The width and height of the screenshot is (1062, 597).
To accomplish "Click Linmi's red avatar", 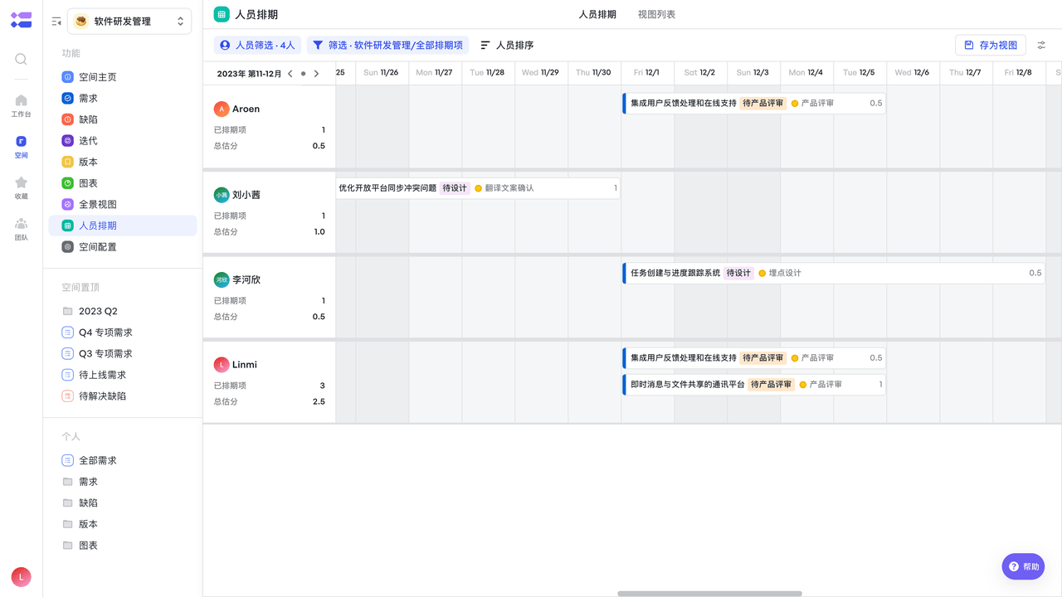I will pyautogui.click(x=222, y=365).
